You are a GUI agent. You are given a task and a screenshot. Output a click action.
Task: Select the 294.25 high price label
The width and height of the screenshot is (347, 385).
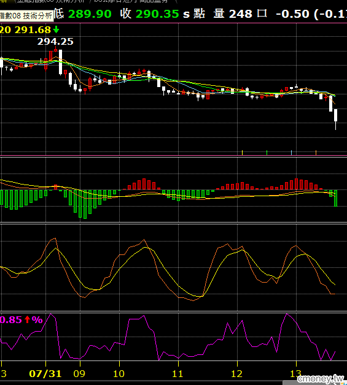[55, 42]
